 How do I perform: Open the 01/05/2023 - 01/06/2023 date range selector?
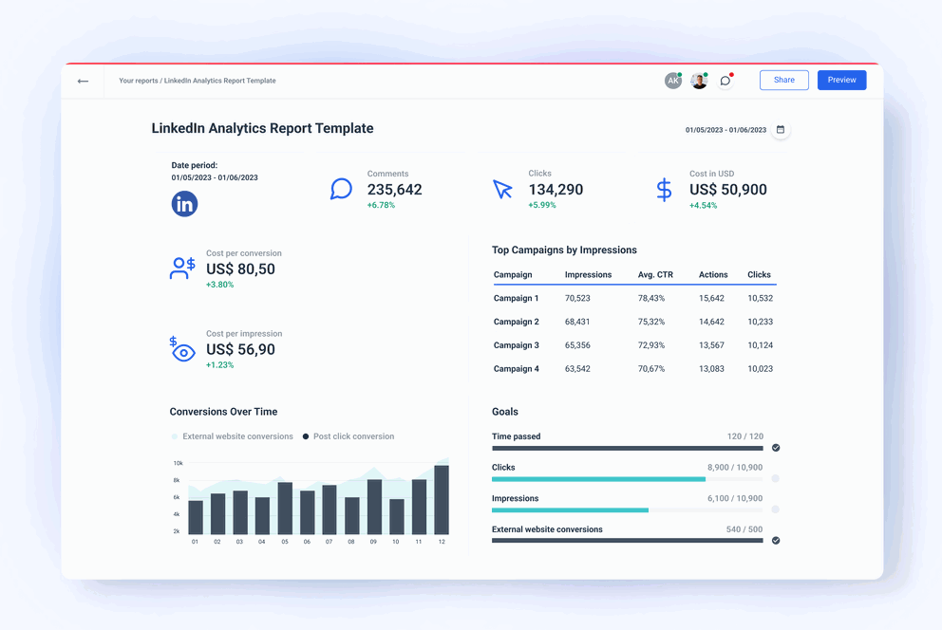[725, 129]
